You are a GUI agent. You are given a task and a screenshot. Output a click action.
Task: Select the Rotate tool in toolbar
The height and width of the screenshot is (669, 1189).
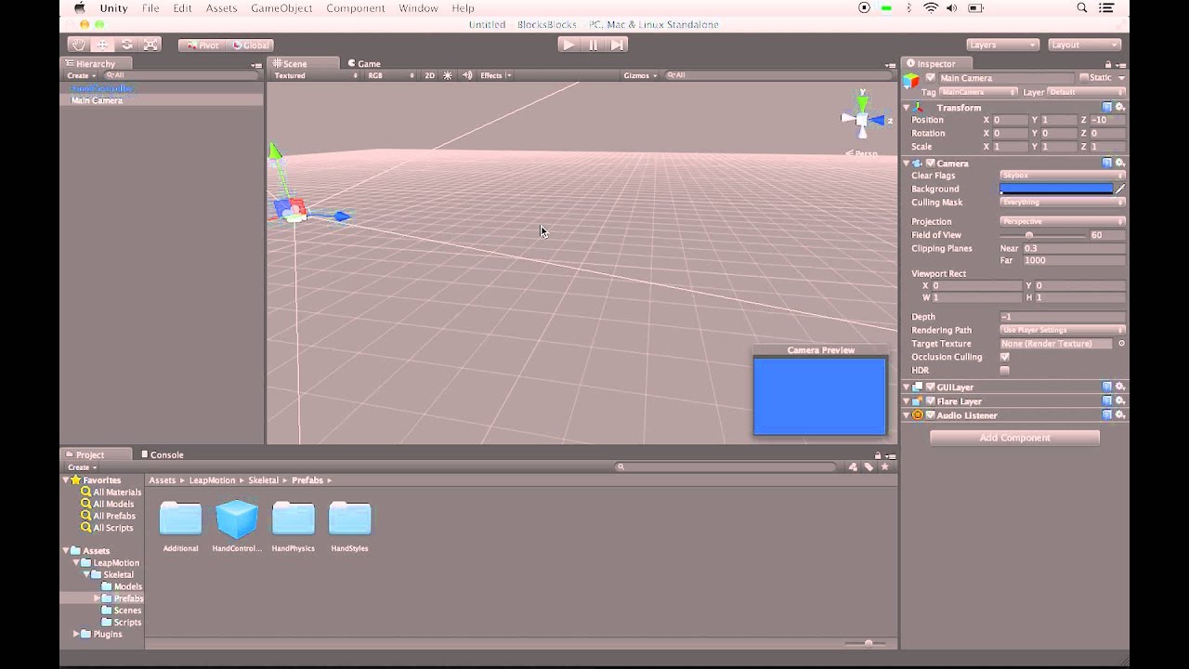[127, 45]
